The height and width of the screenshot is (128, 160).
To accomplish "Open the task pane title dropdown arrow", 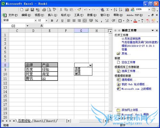I will [x=153, y=31].
